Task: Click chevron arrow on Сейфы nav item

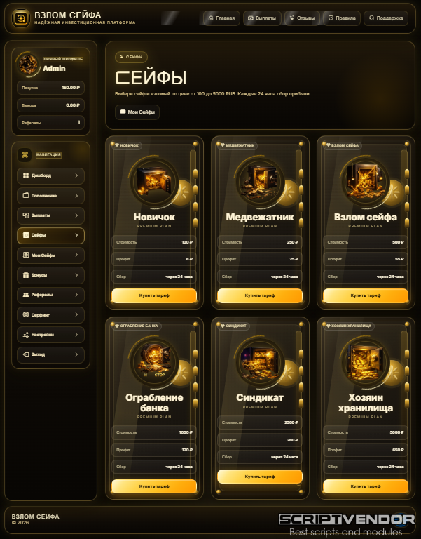Action: [x=76, y=235]
